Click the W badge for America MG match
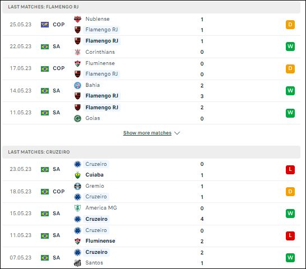The height and width of the screenshot is (269, 306). (290, 214)
